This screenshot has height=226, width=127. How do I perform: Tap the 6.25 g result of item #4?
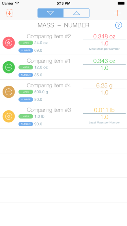[104, 85]
